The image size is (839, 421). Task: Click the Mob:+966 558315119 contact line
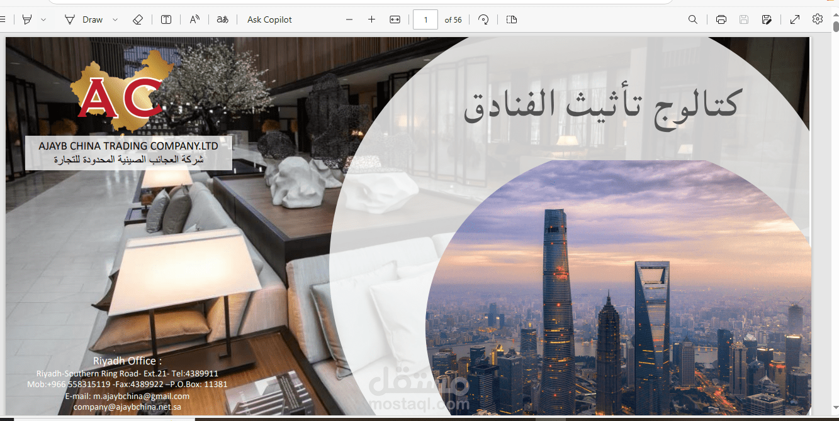[127, 384]
